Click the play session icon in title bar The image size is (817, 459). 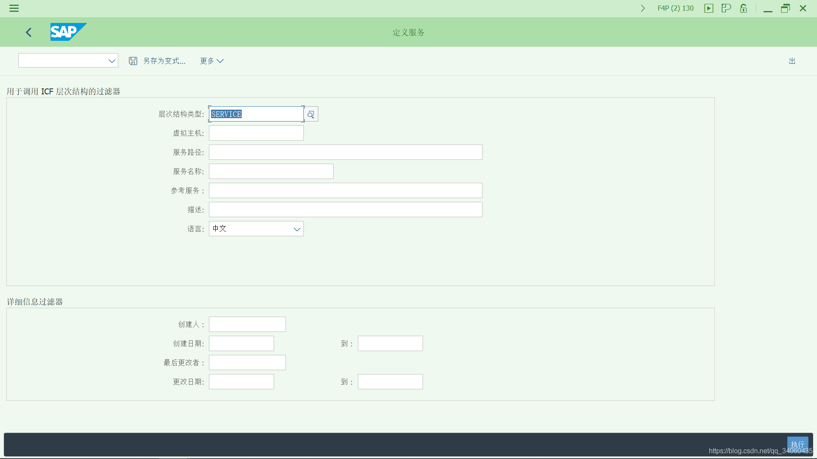tap(708, 8)
